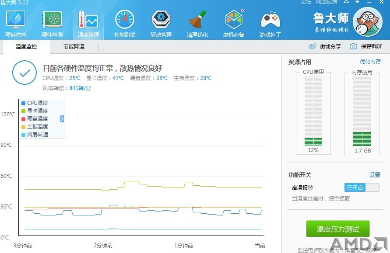Click the 风扇转速 841转/分 value
This screenshot has width=390, height=253.
click(x=80, y=88)
